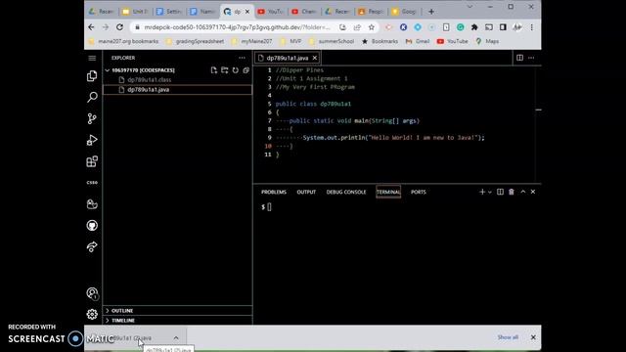
Task: Open the Live Share icon in activity bar
Action: [92, 246]
